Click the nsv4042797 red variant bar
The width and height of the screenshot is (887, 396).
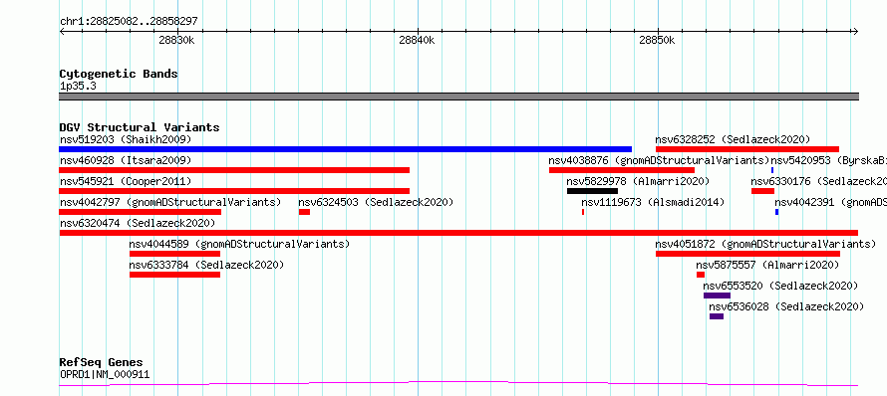(x=141, y=212)
